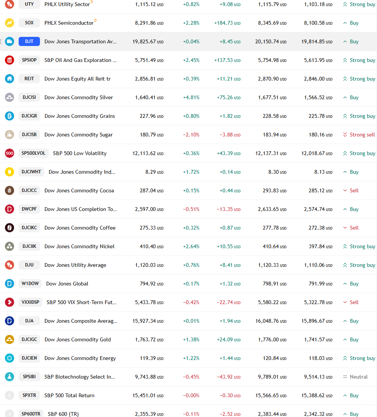The image size is (377, 417).
Task: Click the −2.10% change for Commodity Sugar
Action: 191,135
